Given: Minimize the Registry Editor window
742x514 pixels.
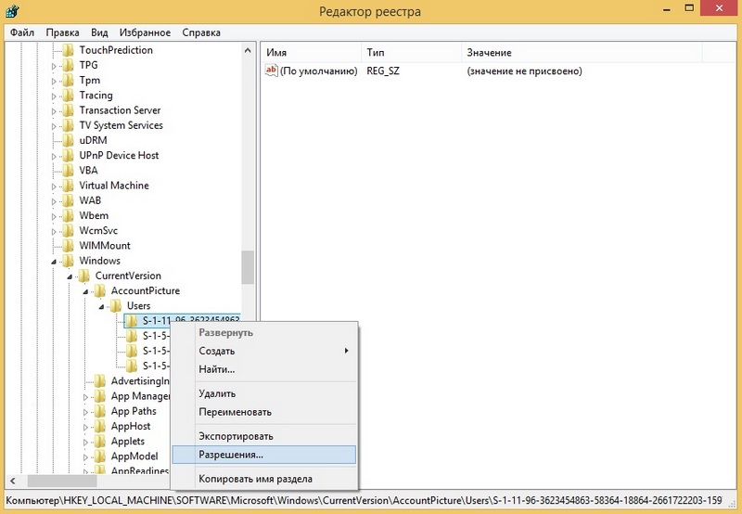Looking at the screenshot, I should (x=667, y=8).
